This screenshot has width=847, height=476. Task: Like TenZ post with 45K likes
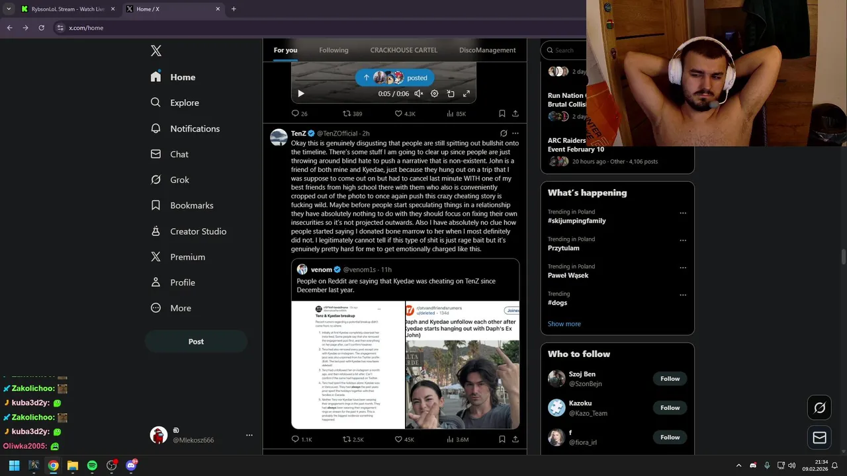(x=404, y=439)
